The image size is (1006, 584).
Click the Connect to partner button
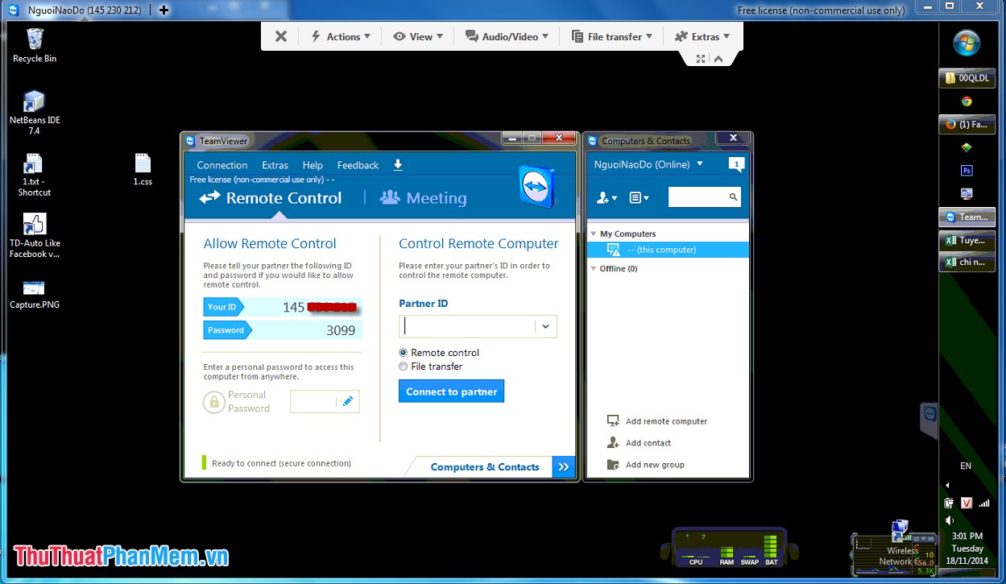pyautogui.click(x=451, y=391)
